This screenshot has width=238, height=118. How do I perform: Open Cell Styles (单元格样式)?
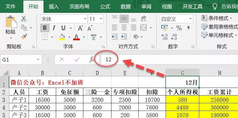tap(219, 35)
